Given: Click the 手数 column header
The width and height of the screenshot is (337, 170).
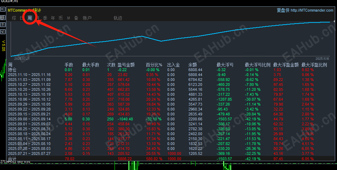Looking at the screenshot, I should coord(69,65).
